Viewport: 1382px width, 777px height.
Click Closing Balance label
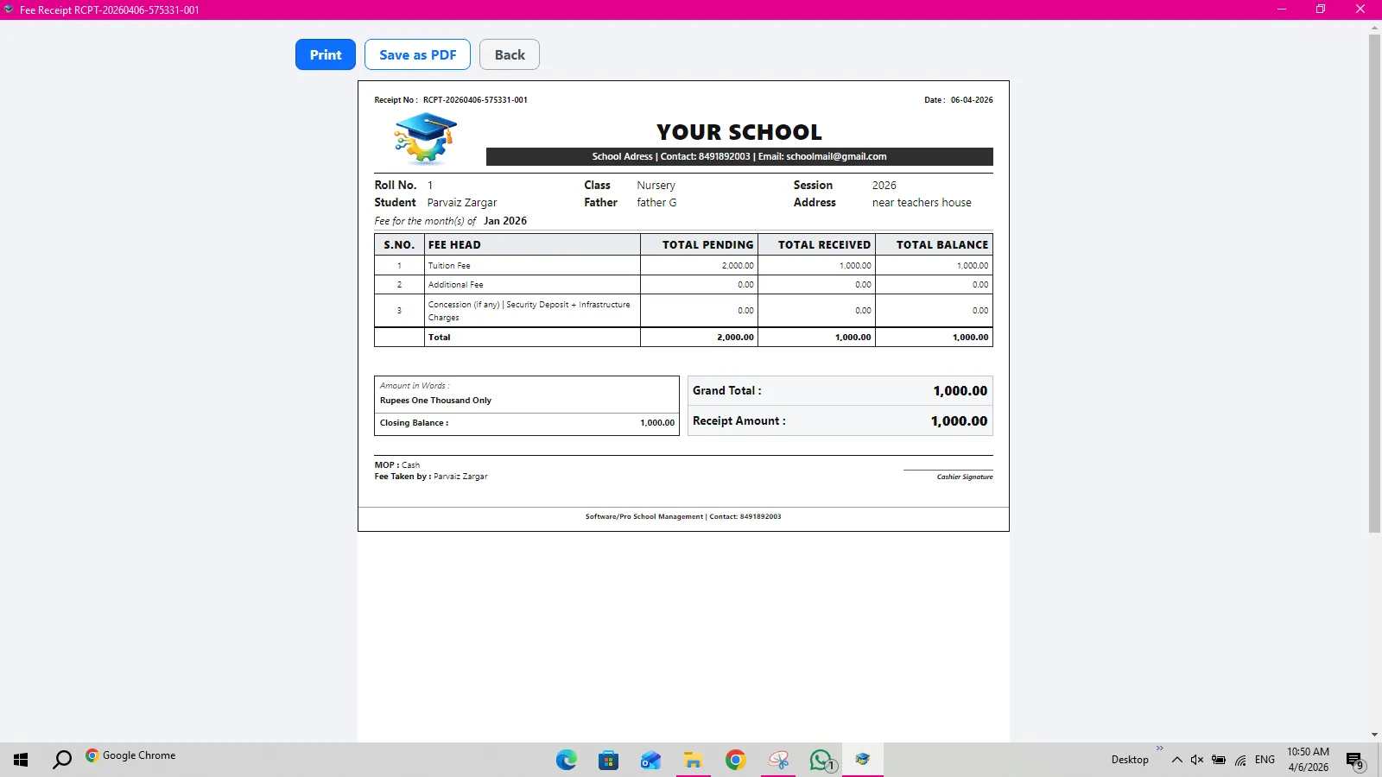(414, 423)
